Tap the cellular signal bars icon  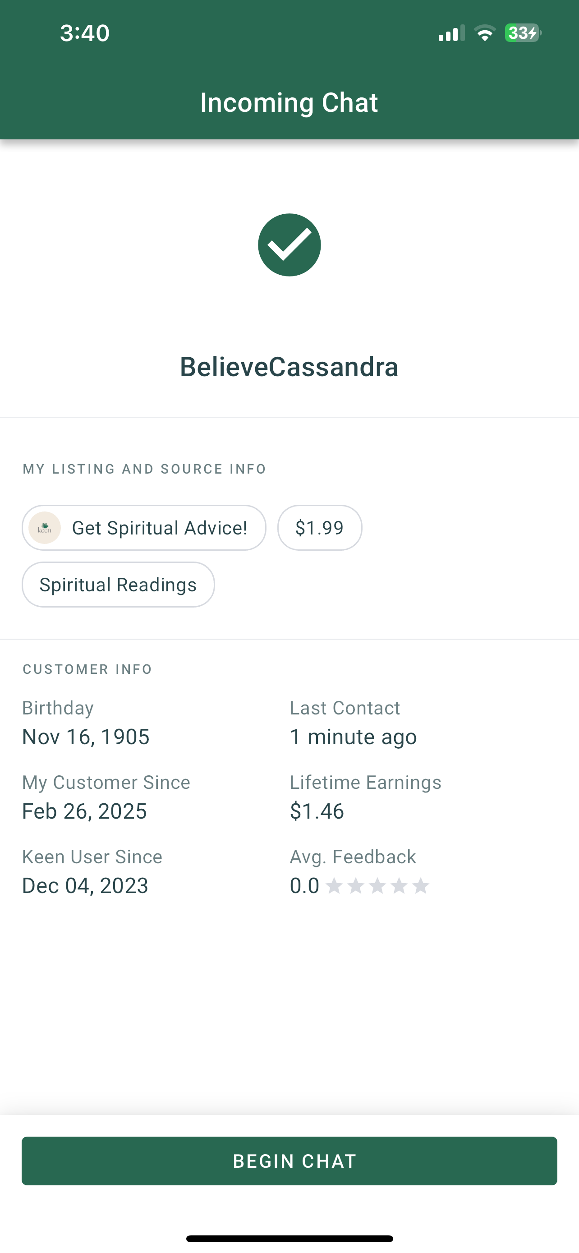coord(451,33)
